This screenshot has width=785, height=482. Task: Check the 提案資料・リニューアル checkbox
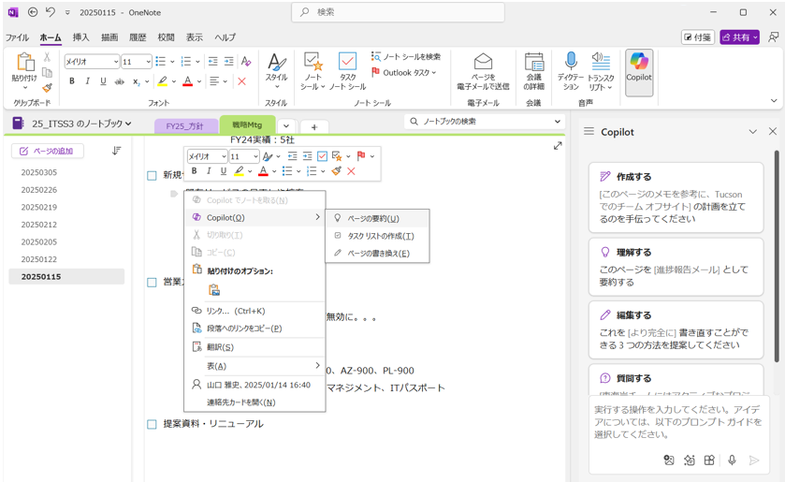(x=152, y=424)
